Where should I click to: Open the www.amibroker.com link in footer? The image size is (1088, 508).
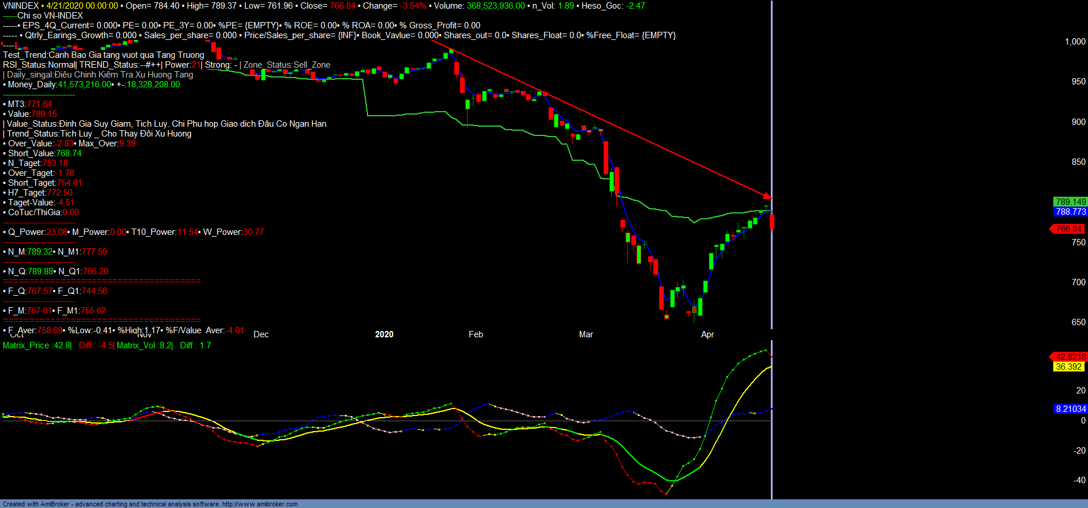click(x=260, y=504)
